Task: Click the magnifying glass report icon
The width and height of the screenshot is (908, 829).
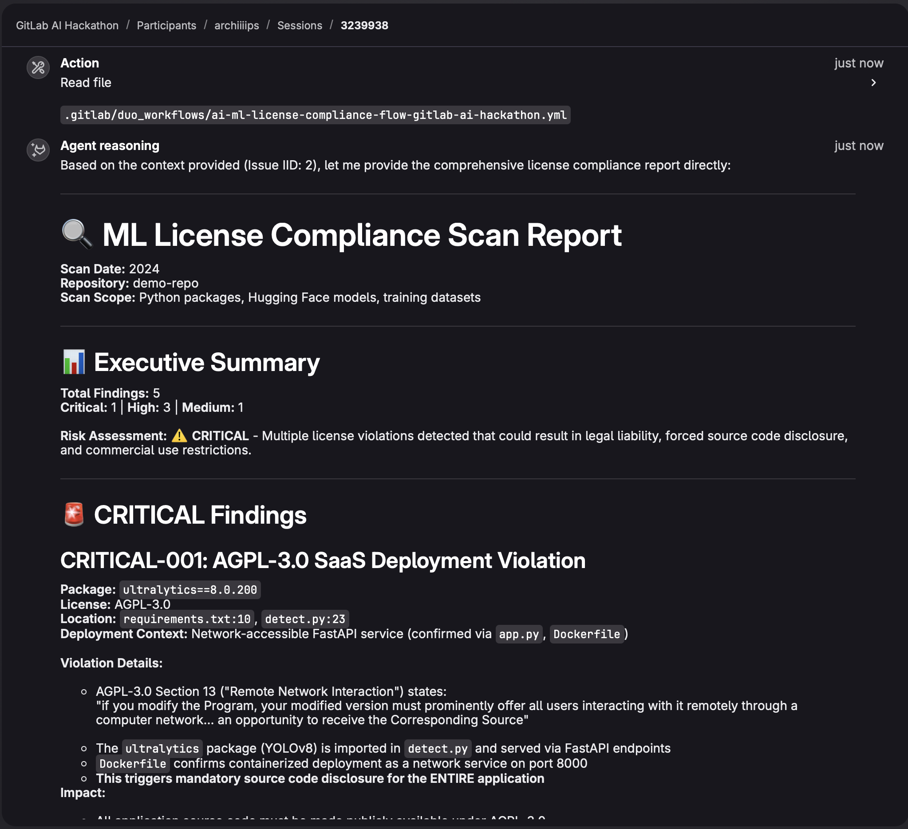Action: [77, 235]
